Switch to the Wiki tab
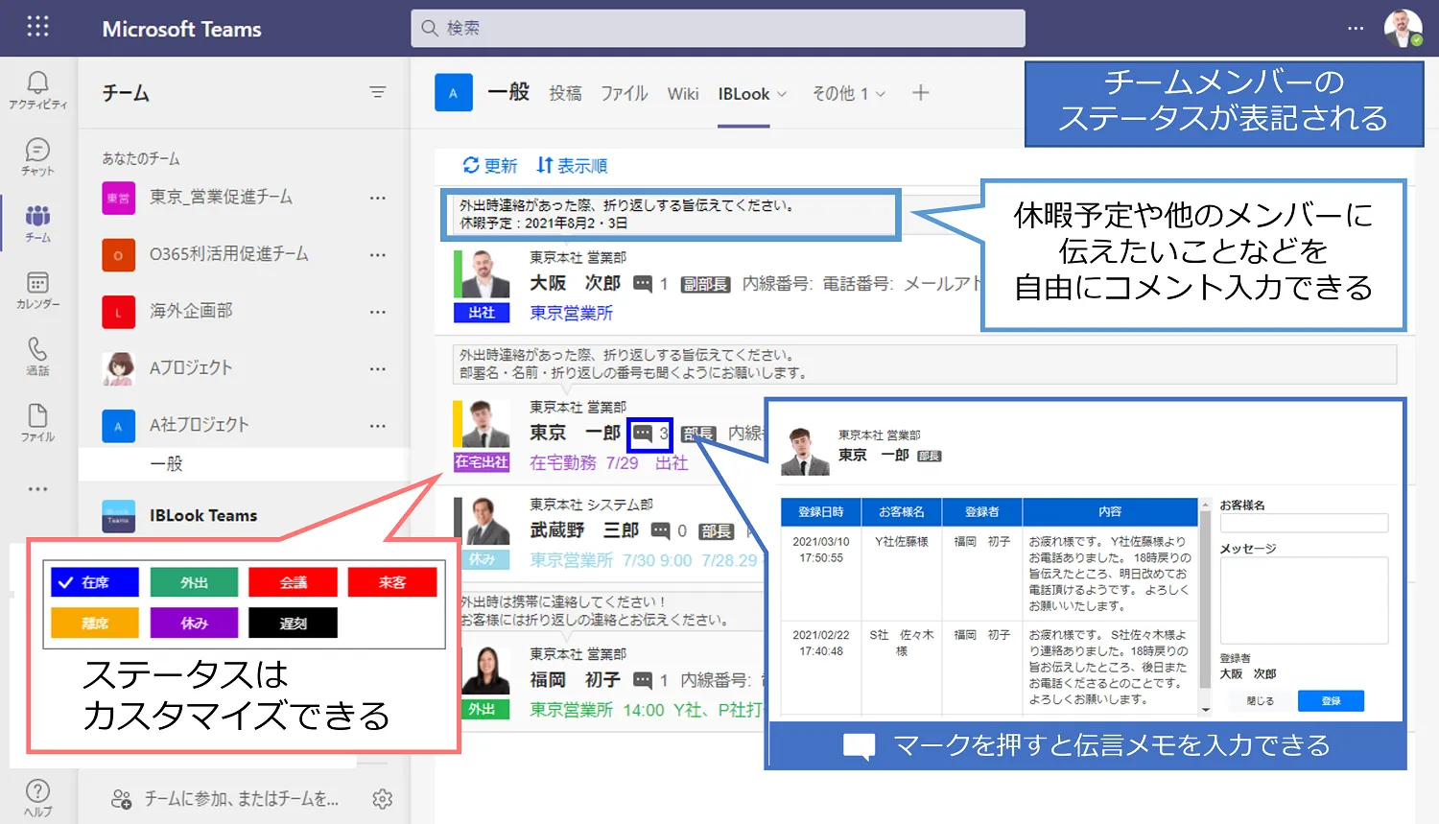 click(683, 93)
